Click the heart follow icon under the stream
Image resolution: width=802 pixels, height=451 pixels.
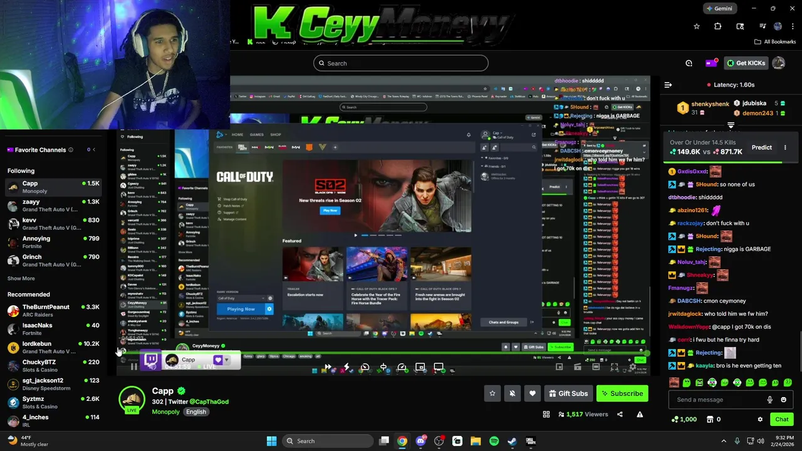click(x=533, y=393)
